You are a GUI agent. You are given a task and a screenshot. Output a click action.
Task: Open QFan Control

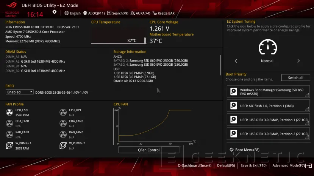tap(149, 150)
